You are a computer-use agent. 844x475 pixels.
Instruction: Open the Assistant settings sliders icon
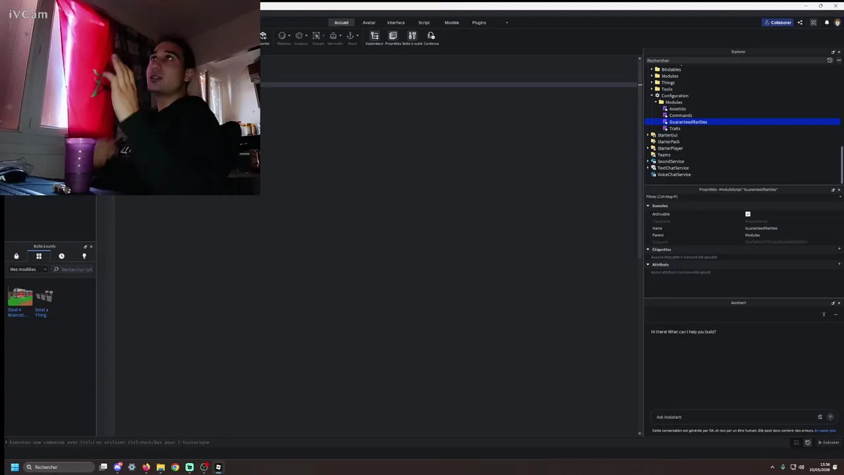tap(820, 417)
